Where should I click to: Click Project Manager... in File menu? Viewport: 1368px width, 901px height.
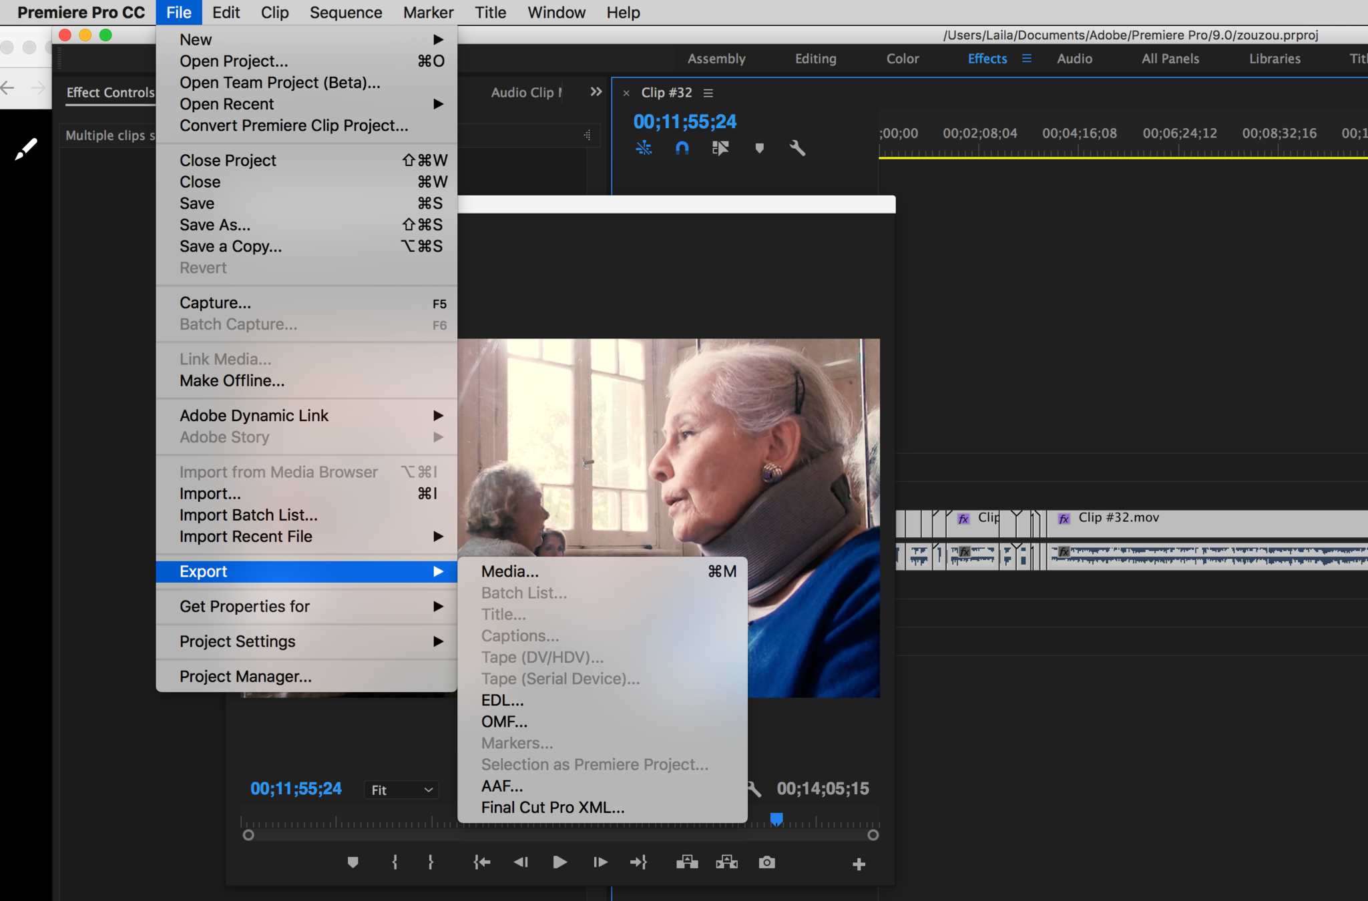246,676
